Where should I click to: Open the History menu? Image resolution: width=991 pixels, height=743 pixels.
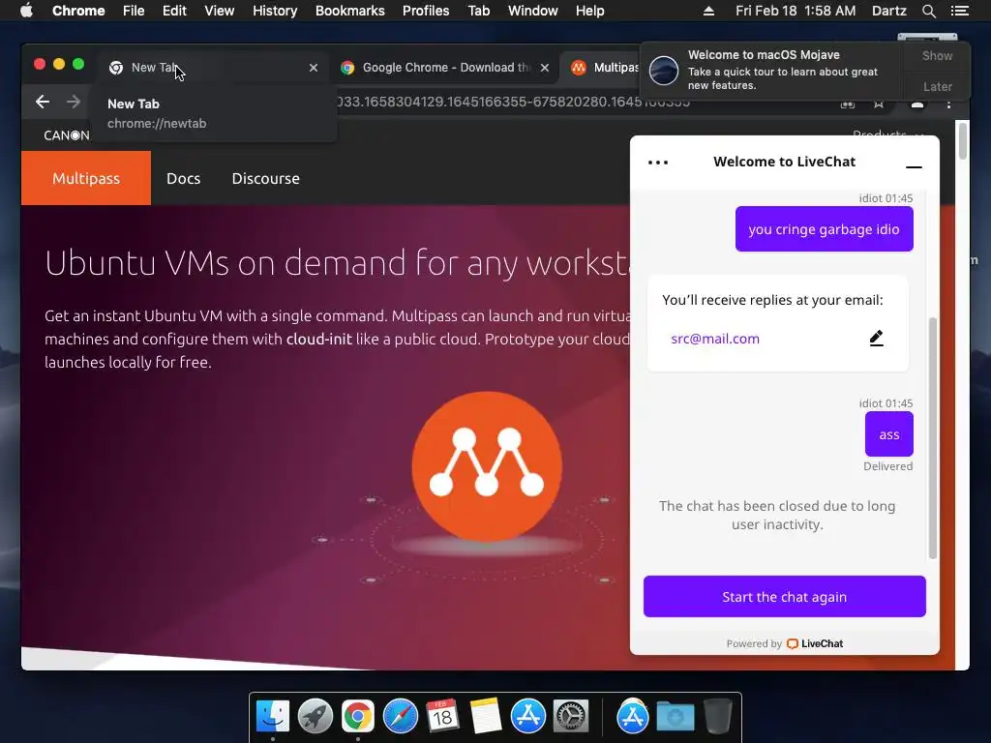point(275,11)
